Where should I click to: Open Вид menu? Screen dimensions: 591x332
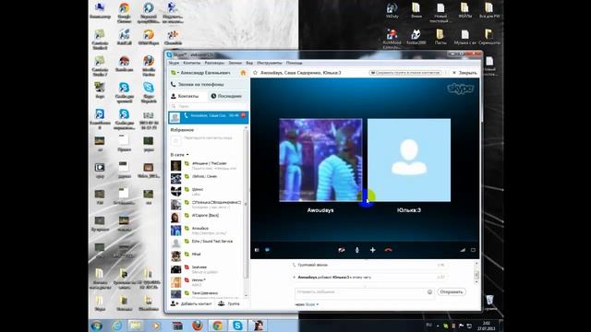249,63
